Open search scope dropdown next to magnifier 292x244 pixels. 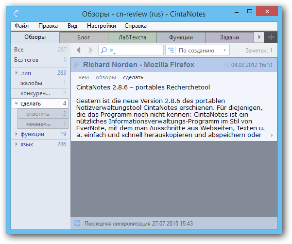pyautogui.click(x=112, y=51)
